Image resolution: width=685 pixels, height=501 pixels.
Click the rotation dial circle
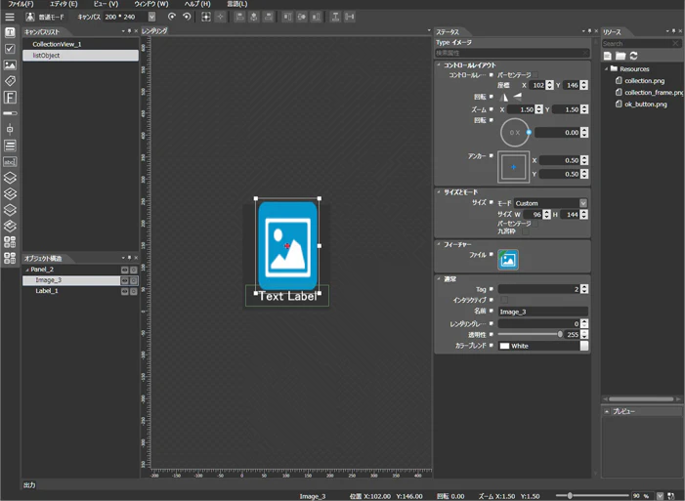click(515, 133)
